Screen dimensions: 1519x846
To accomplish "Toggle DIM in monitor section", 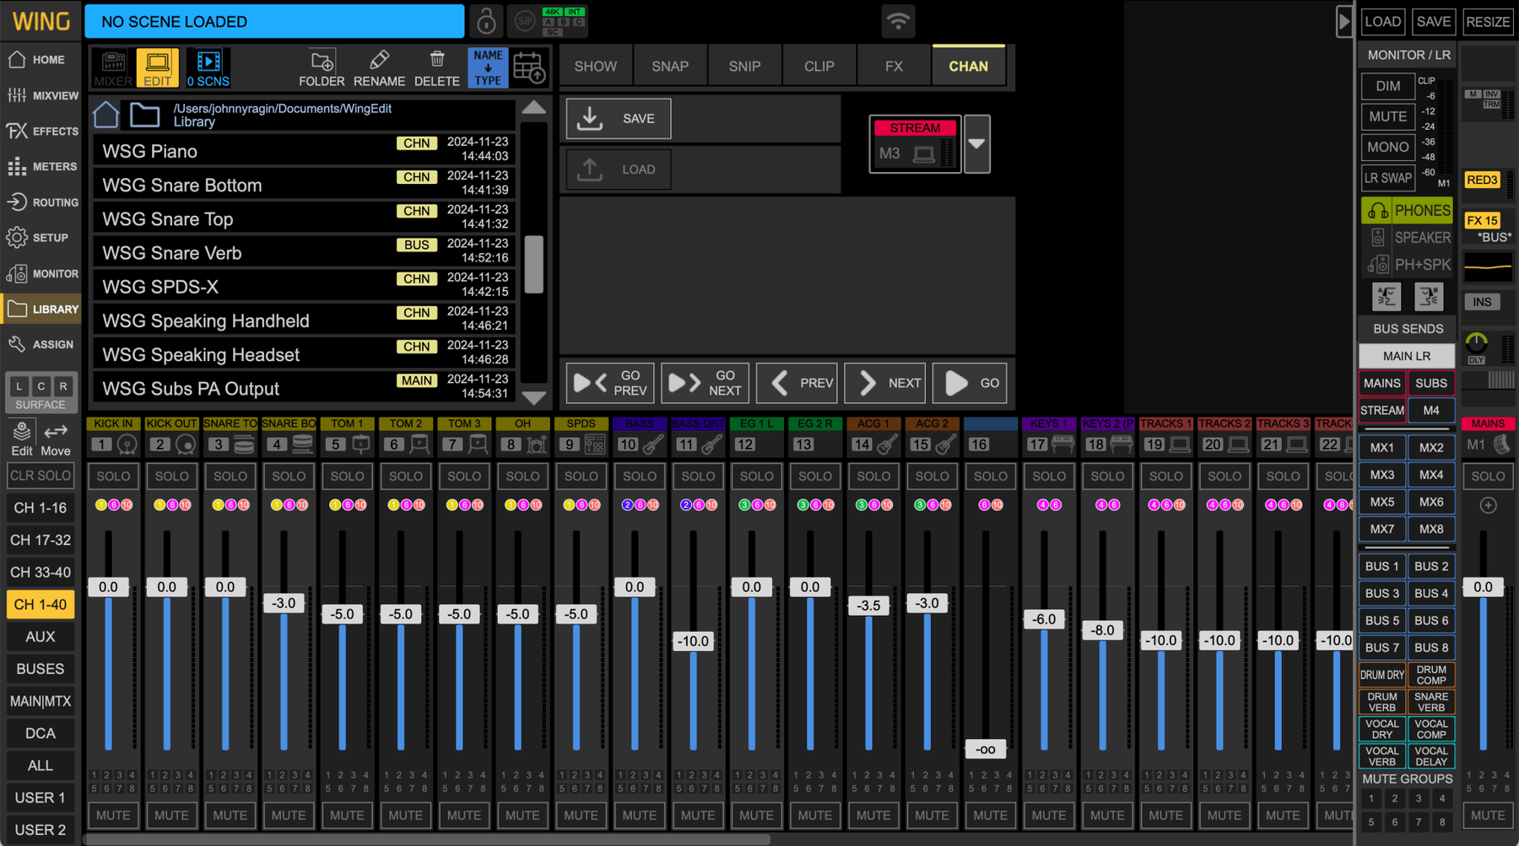I will point(1387,86).
